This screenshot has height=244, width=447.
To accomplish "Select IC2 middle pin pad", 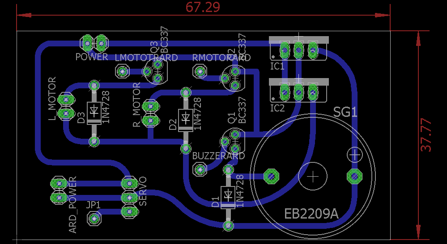I will coord(298,92).
